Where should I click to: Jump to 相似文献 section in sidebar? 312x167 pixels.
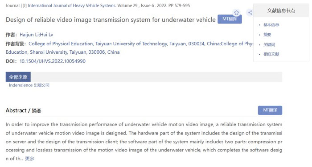pos(271,54)
